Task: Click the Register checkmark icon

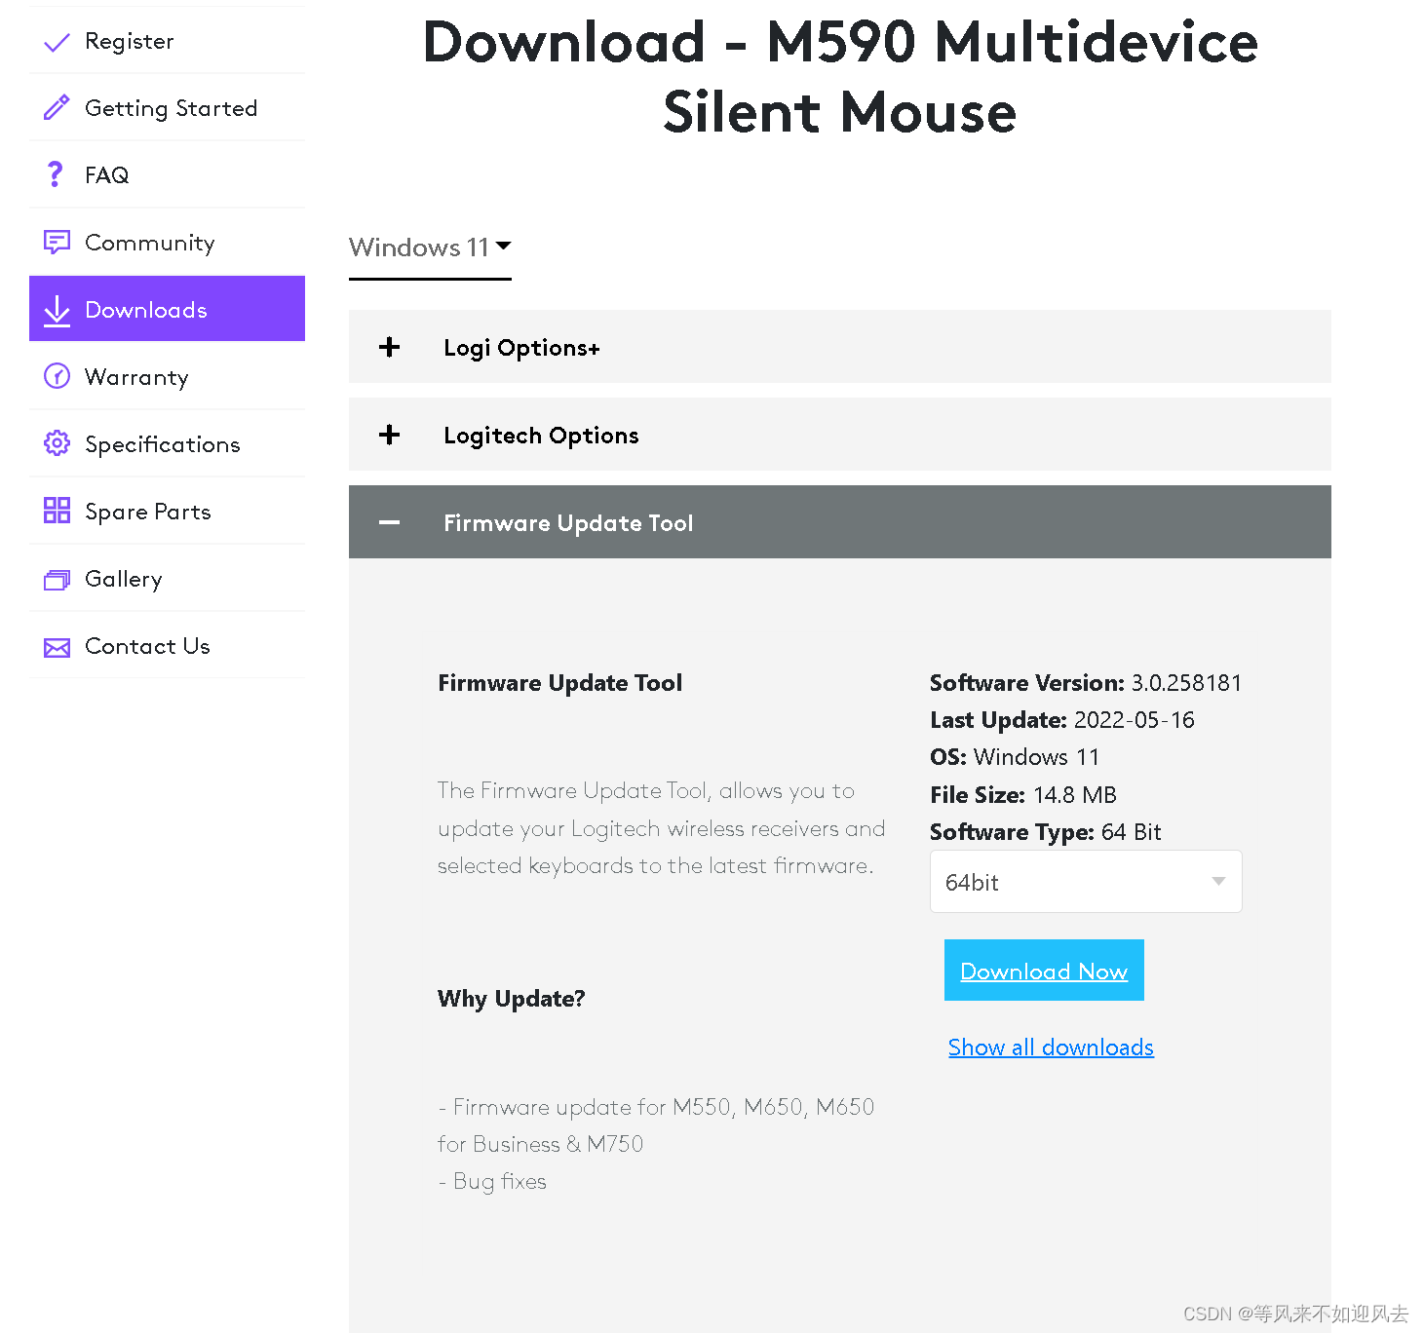Action: click(x=58, y=42)
